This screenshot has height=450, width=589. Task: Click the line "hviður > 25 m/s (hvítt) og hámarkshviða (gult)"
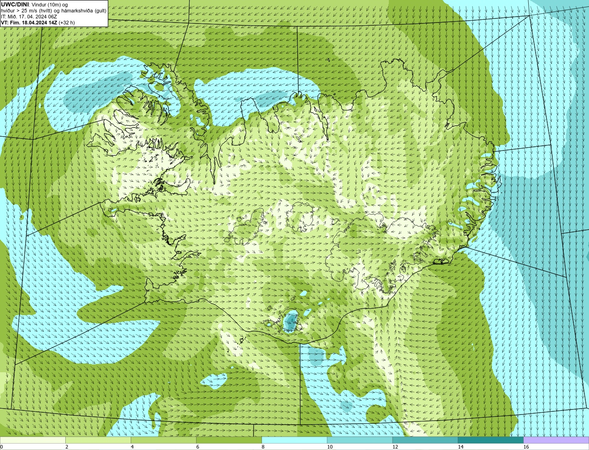pos(54,11)
